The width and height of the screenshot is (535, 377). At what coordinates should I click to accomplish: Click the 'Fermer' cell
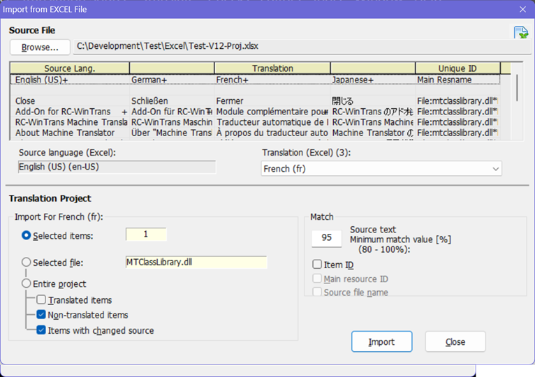[x=272, y=101]
